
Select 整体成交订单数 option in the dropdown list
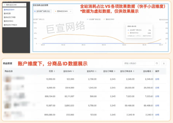tap(10, 17)
